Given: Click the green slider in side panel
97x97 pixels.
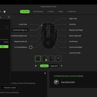Looking at the screenshot, I should point(4,40).
